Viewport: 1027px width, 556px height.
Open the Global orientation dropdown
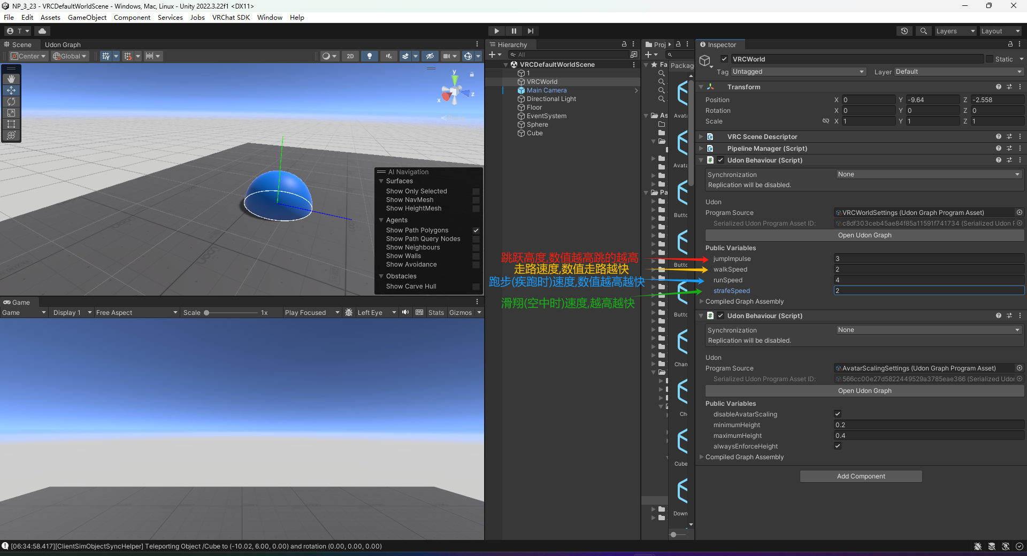[70, 56]
